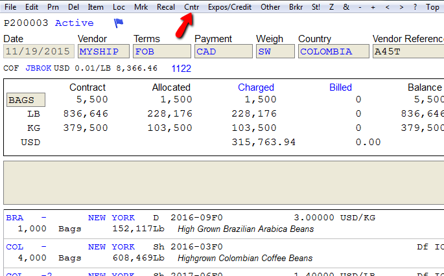Click the plus (+) menu item
This screenshot has width=444, height=276.
point(373,6)
